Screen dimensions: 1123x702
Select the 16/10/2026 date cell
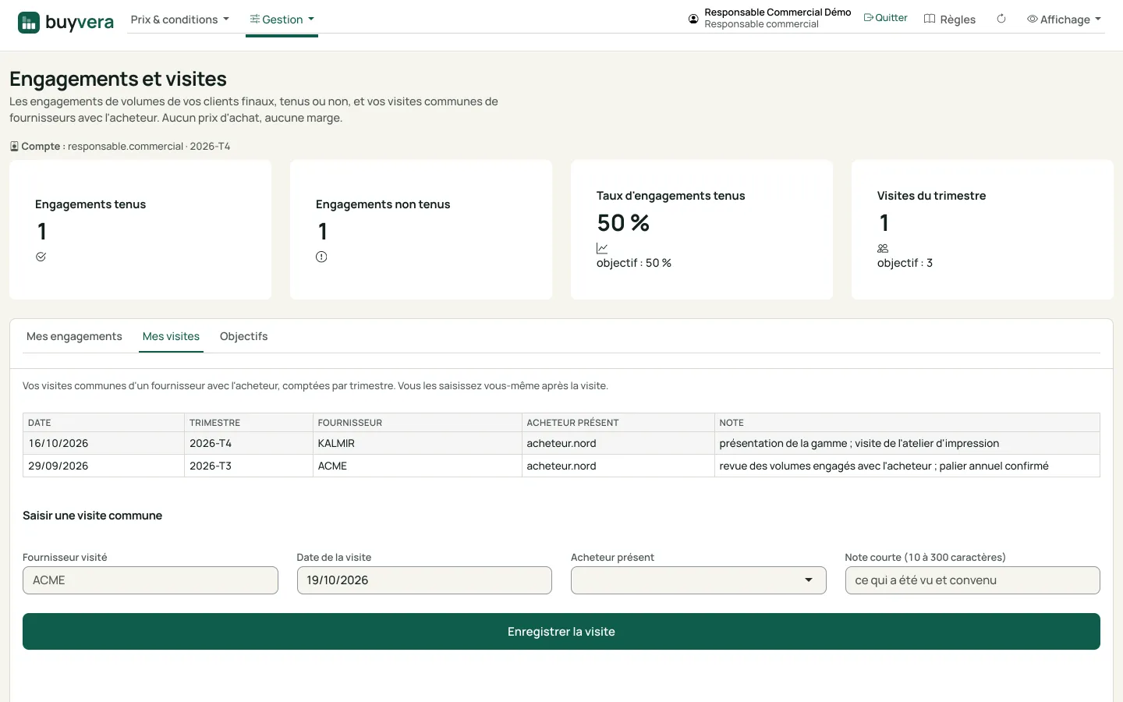tap(104, 443)
